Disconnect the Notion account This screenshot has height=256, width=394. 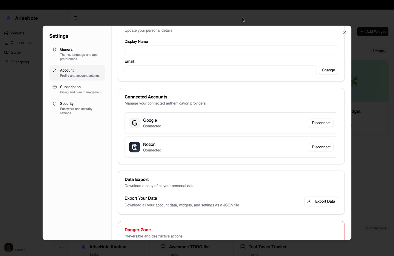321,147
